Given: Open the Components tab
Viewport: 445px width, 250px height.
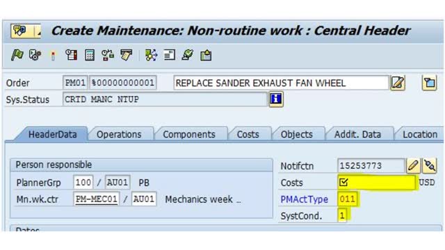Looking at the screenshot, I should point(189,134).
